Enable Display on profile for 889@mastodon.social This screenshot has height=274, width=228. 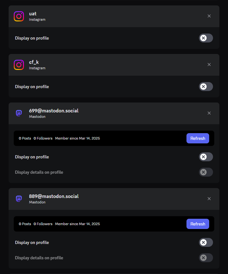tap(206, 243)
